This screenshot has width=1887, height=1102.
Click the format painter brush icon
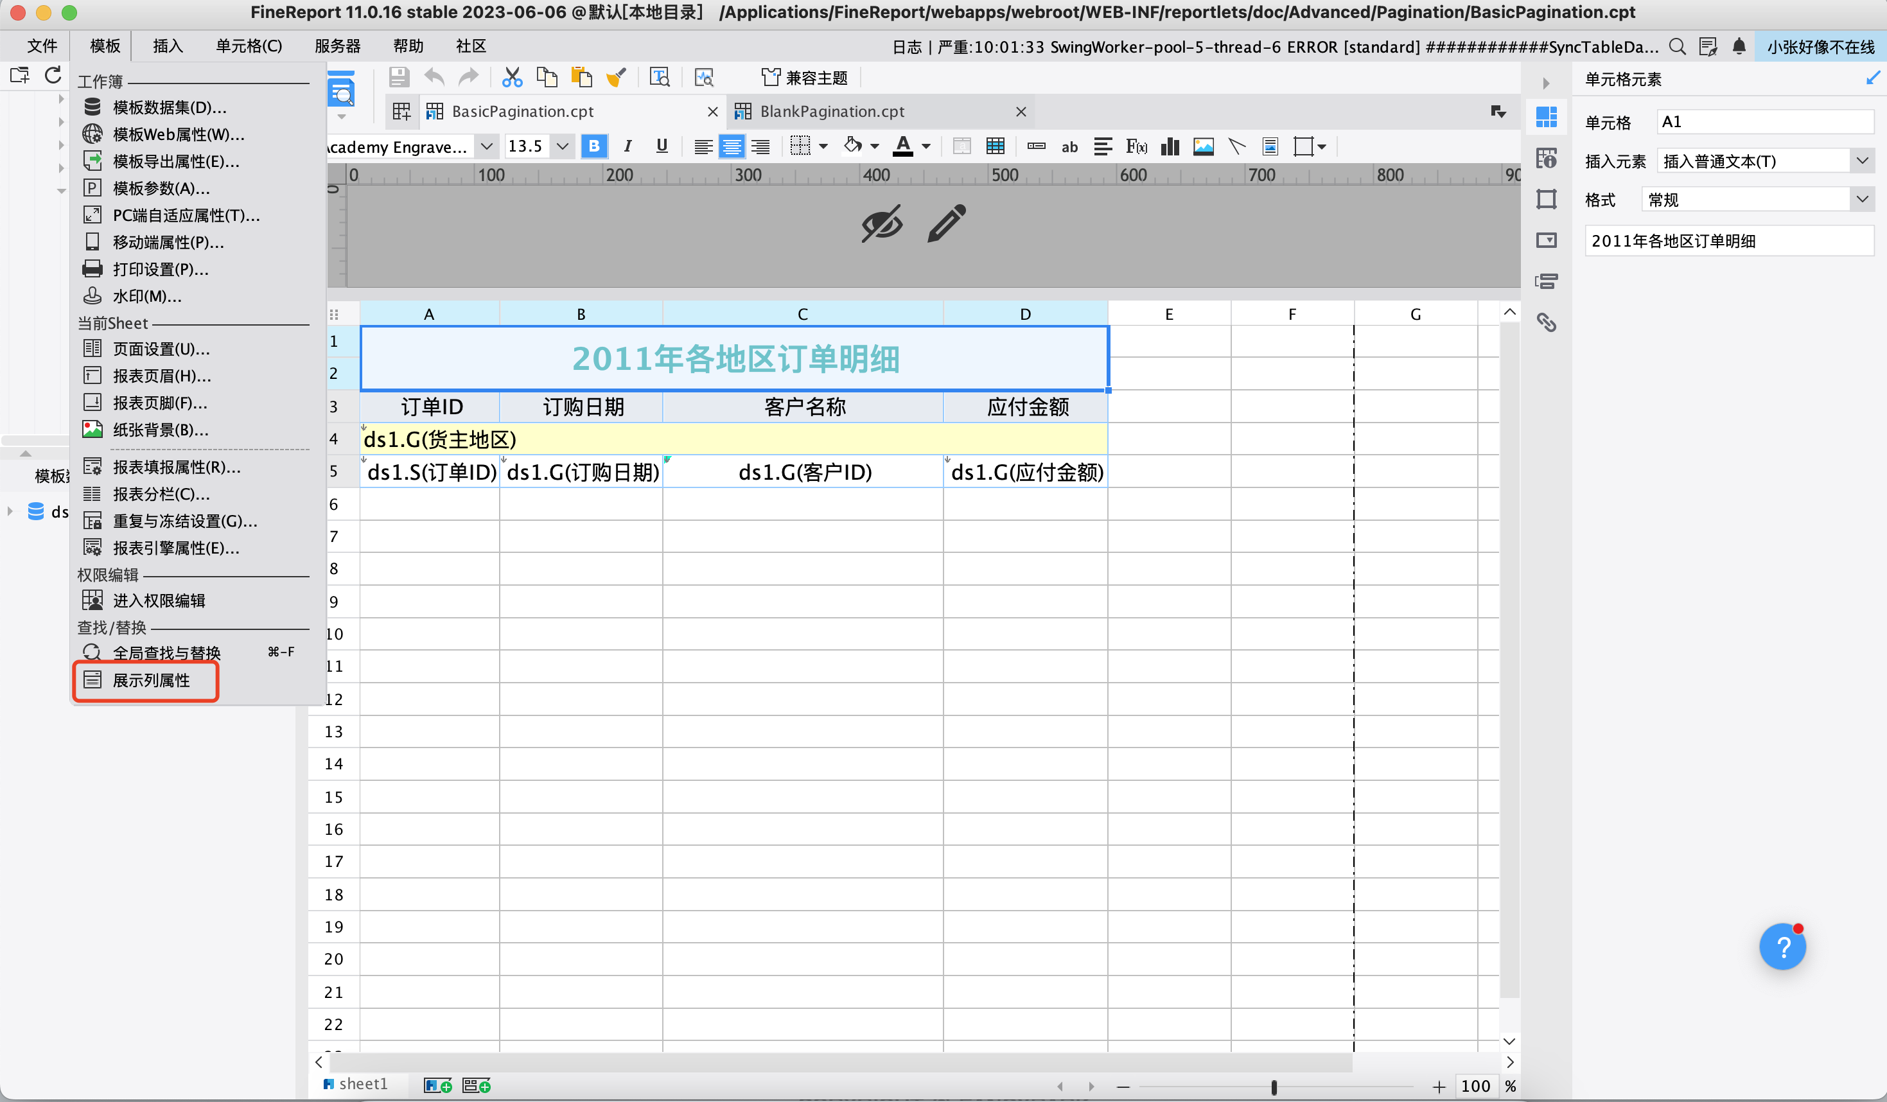(x=617, y=77)
